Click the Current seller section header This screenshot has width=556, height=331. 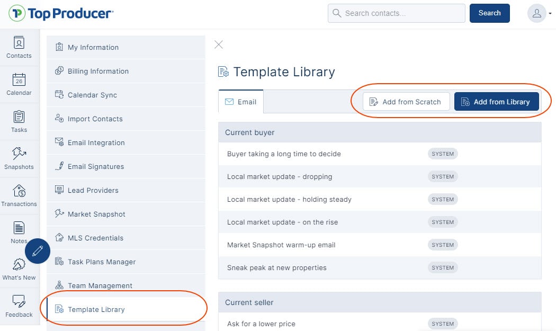pos(380,302)
